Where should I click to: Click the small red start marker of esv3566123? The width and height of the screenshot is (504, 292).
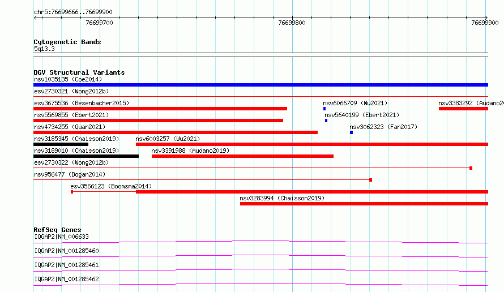72,192
